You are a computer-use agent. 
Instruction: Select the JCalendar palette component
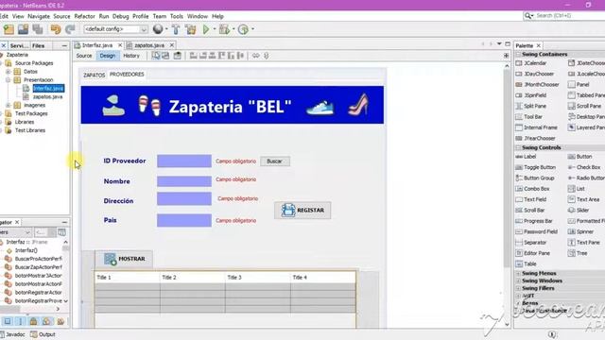531,63
